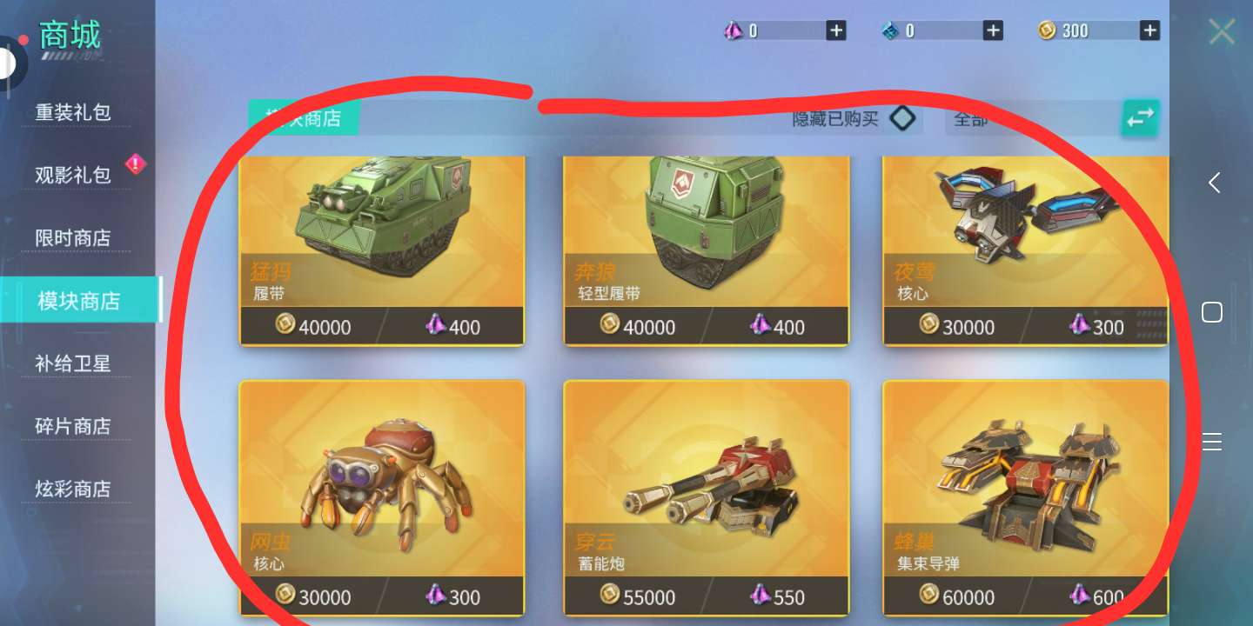1253x626 pixels.
Task: Tap the Android home square button
Action: 1212,312
